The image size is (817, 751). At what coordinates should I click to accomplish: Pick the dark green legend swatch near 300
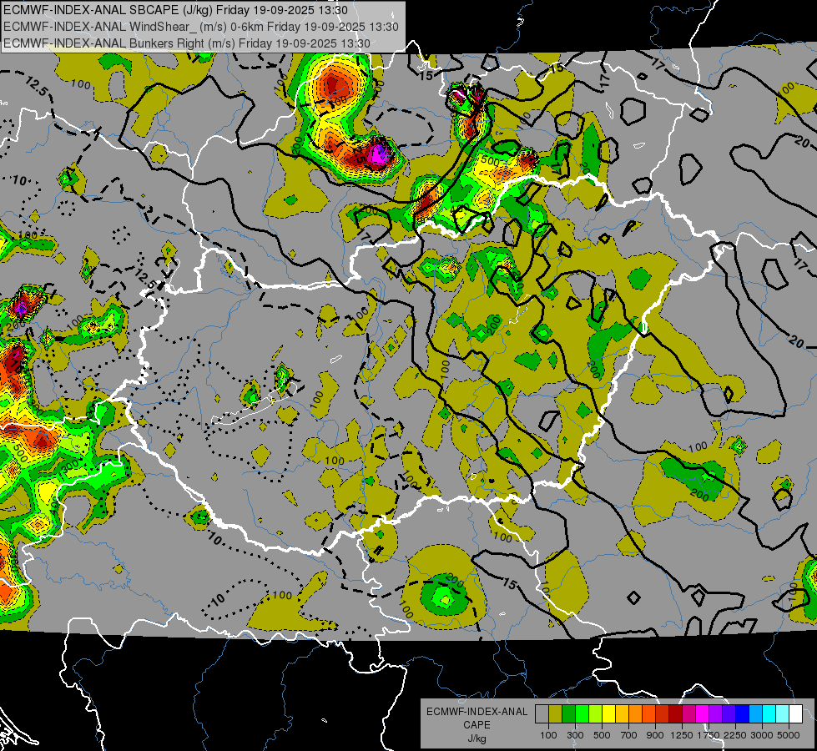pos(568,714)
